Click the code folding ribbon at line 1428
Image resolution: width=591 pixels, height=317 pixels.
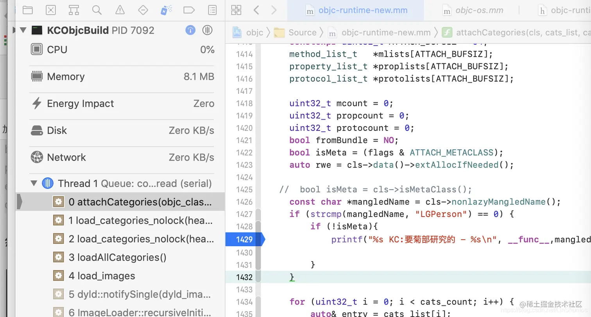tap(258, 226)
